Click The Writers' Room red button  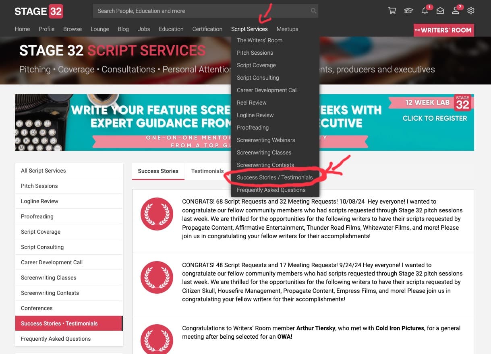[x=444, y=30]
